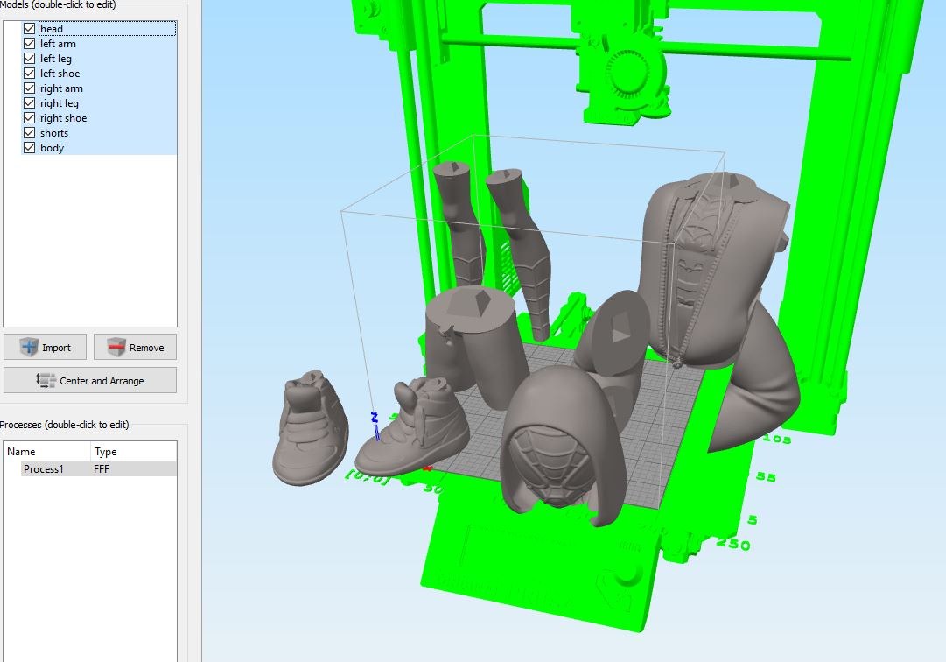Click the FFF type cell

(102, 468)
